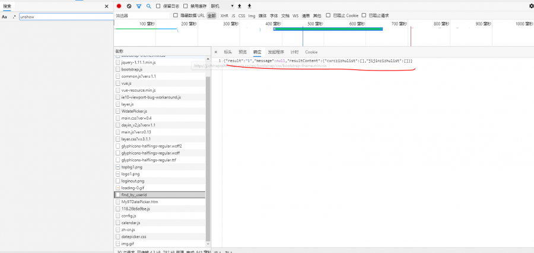
Task: Open network search with magnifier icon
Action: (x=148, y=6)
